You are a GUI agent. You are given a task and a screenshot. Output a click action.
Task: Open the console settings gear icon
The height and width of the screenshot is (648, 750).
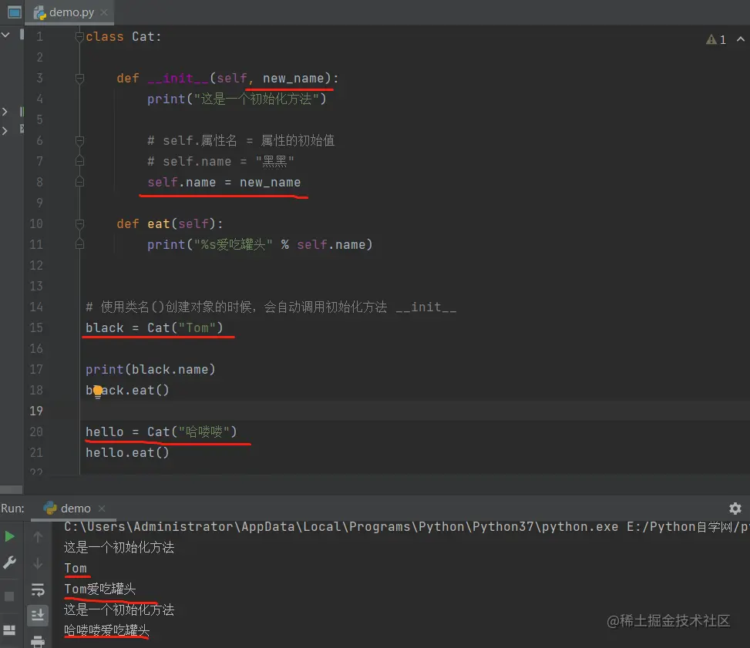(735, 508)
